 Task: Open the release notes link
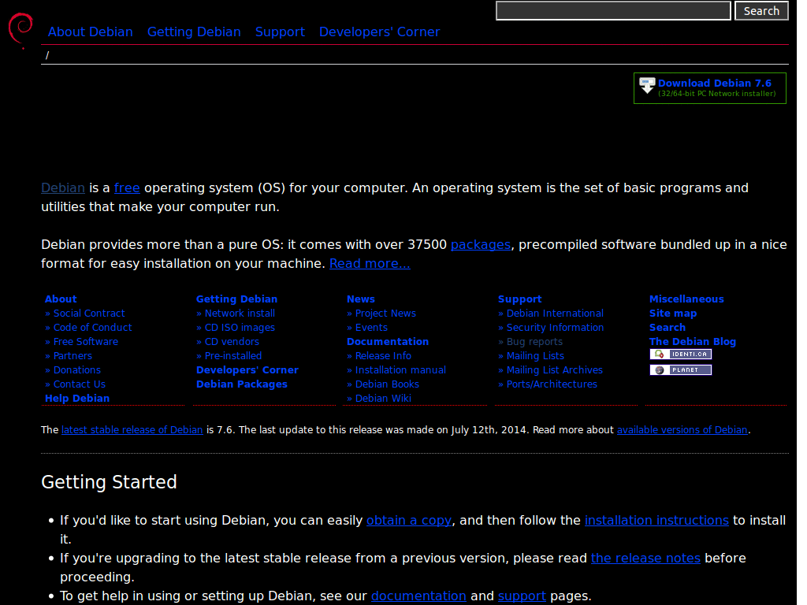pyautogui.click(x=645, y=558)
